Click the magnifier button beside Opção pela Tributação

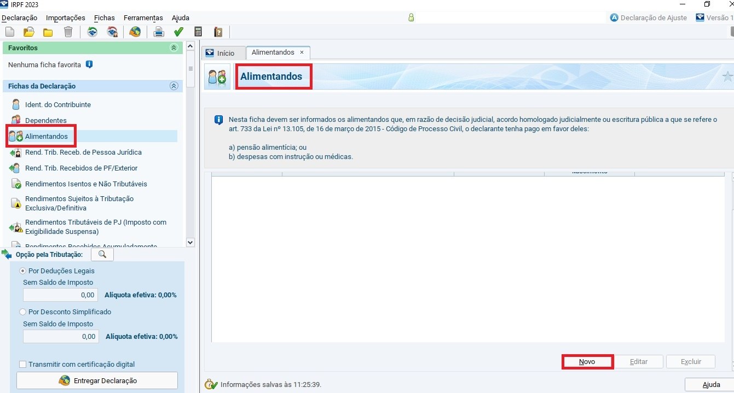point(102,255)
